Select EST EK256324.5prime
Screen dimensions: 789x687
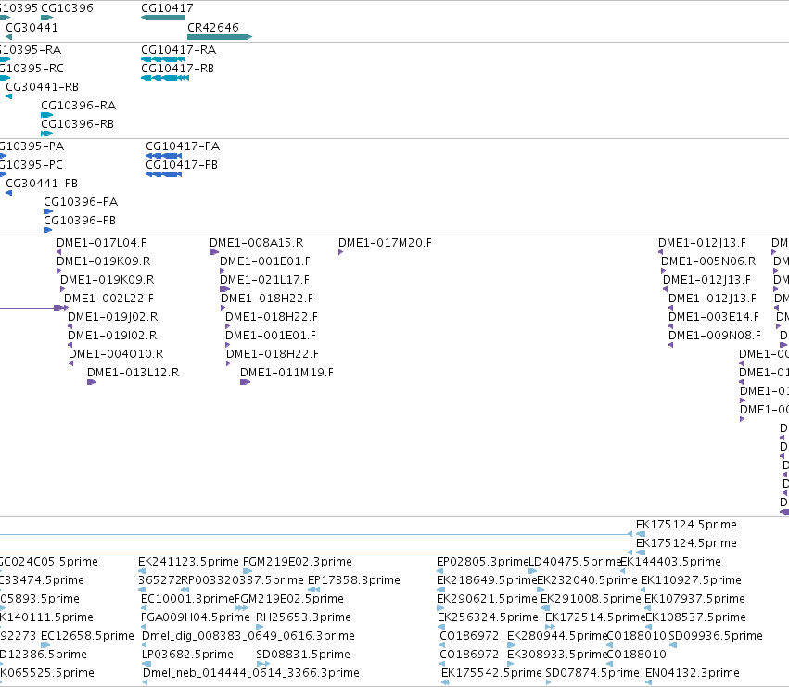pos(488,617)
